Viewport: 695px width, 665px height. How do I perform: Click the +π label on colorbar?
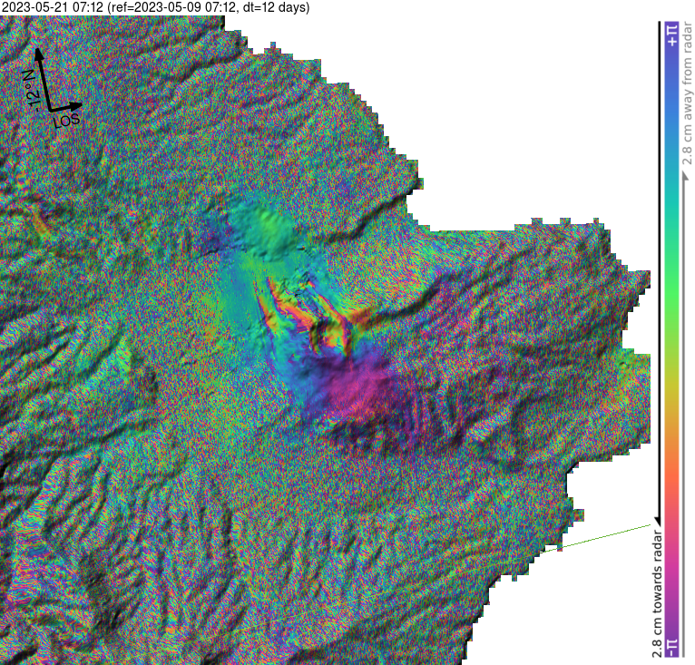(x=672, y=35)
